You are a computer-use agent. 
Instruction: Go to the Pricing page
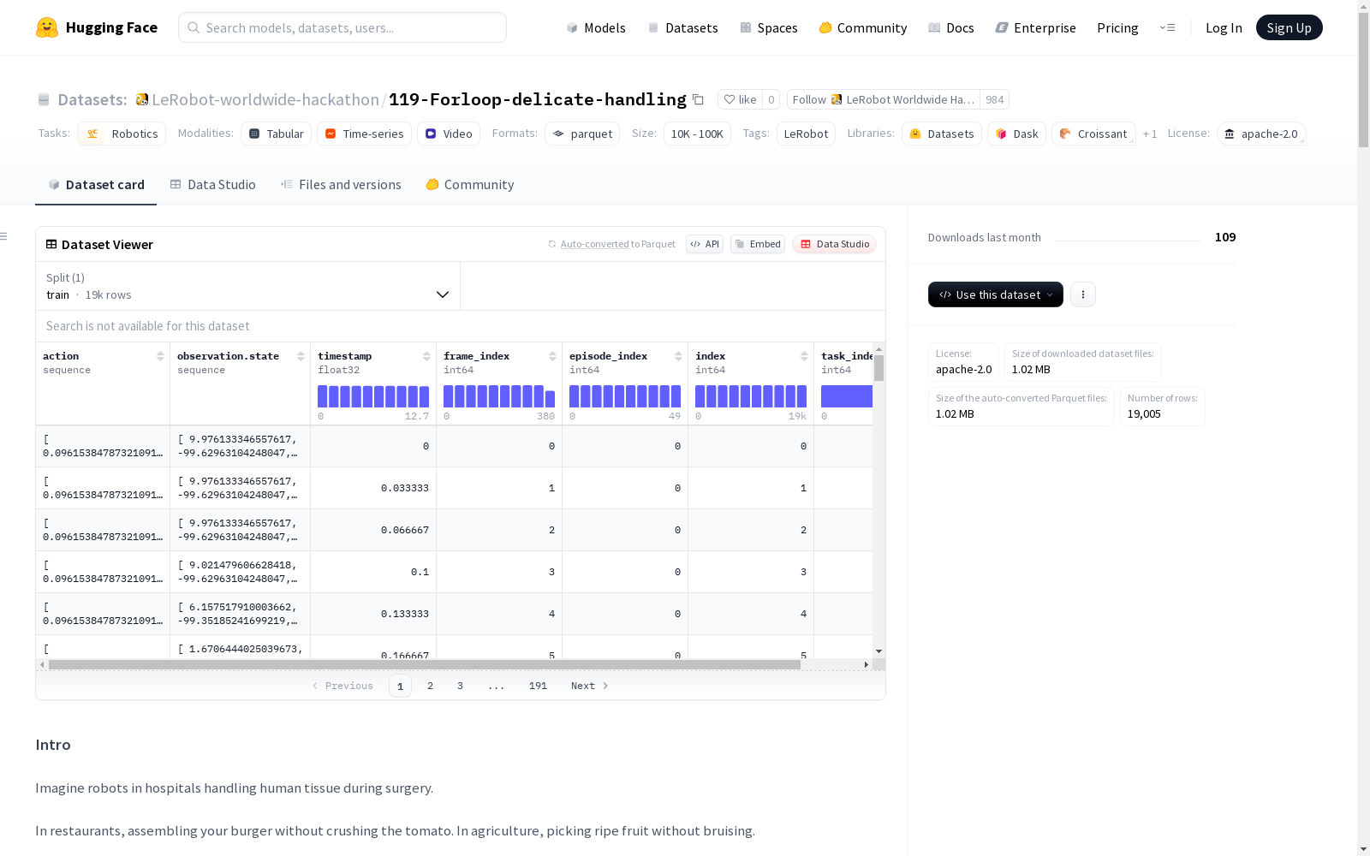pos(1117,27)
